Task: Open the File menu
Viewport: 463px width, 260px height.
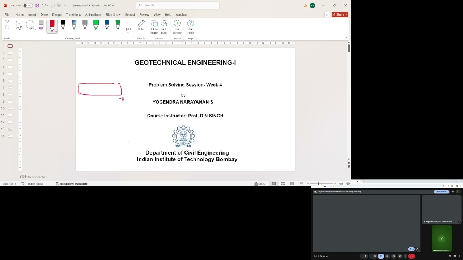Action: tap(7, 14)
